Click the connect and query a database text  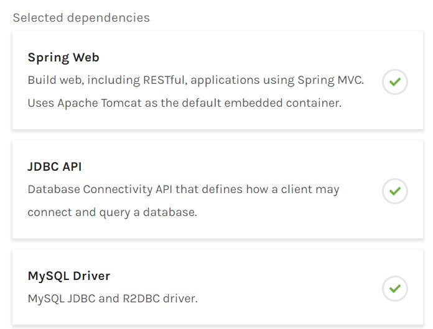[113, 212]
